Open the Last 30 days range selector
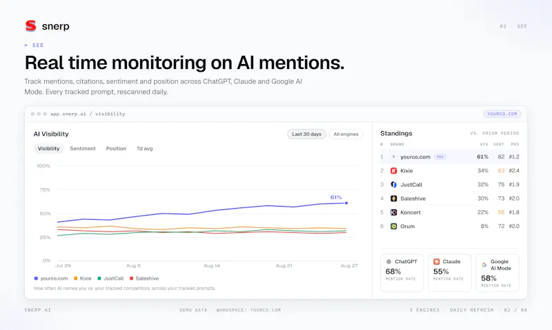The height and width of the screenshot is (330, 552). tap(306, 134)
